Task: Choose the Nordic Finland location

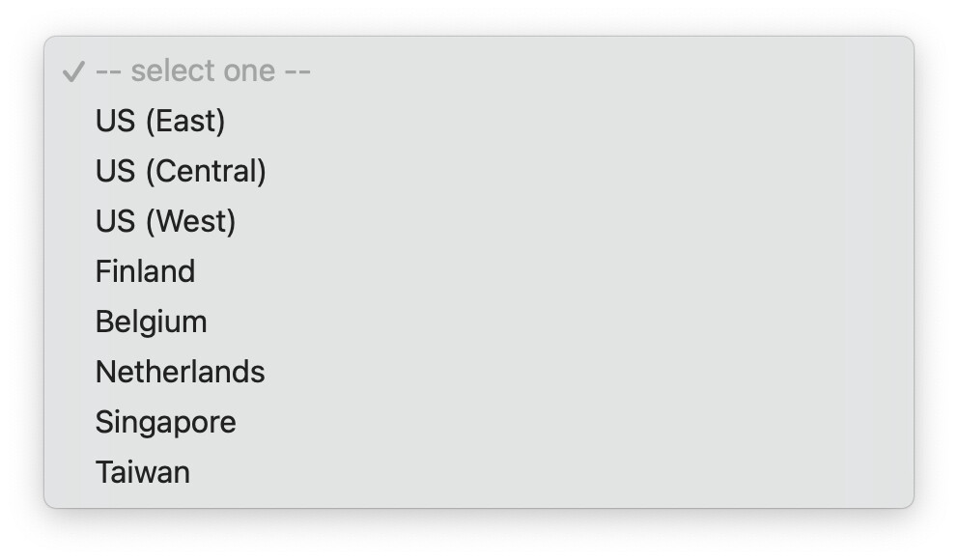Action: [145, 272]
